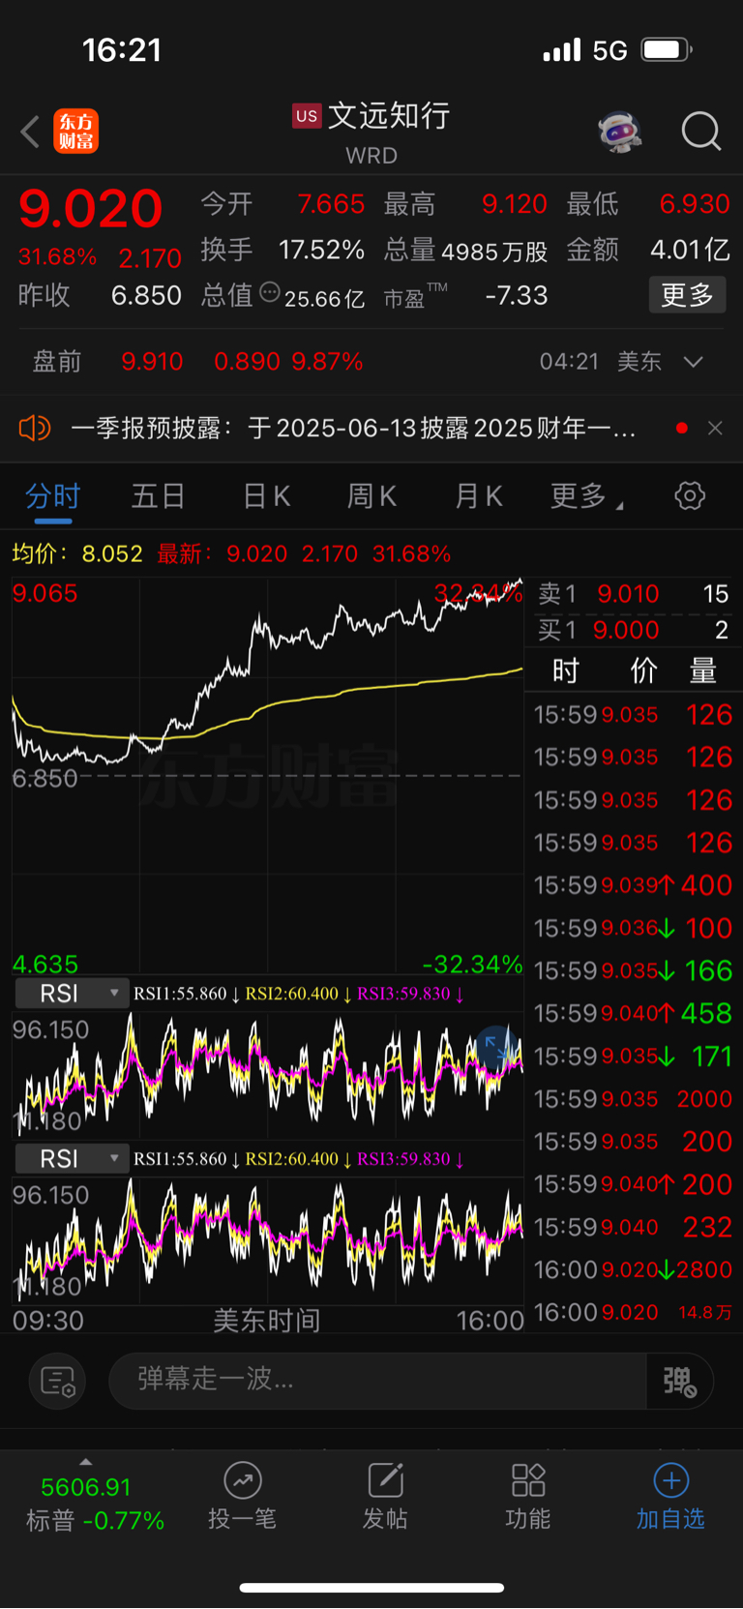Viewport: 743px width, 1609px height.
Task: Open the upper RSI indicator dropdown
Action: (72, 994)
